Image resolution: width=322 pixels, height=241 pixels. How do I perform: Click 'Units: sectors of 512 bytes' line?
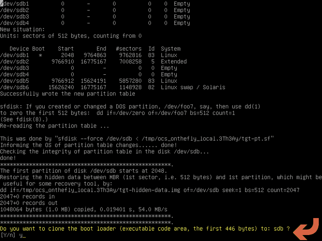71,36
